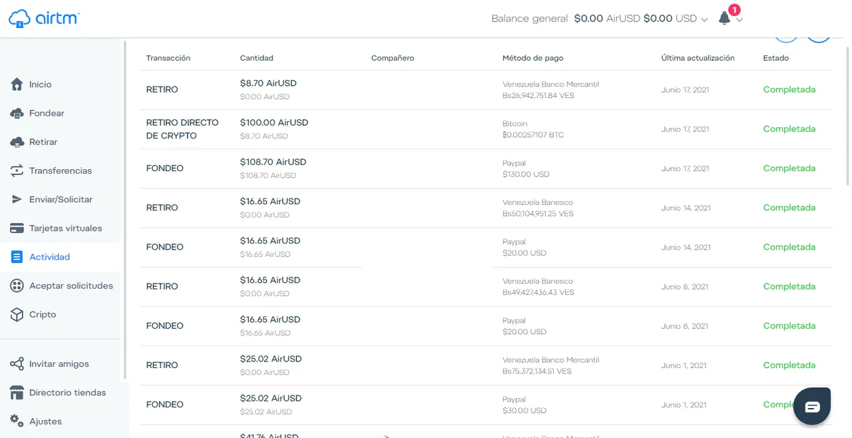Click the Inicio home icon
Viewport: 852px width, 438px height.
(x=17, y=85)
